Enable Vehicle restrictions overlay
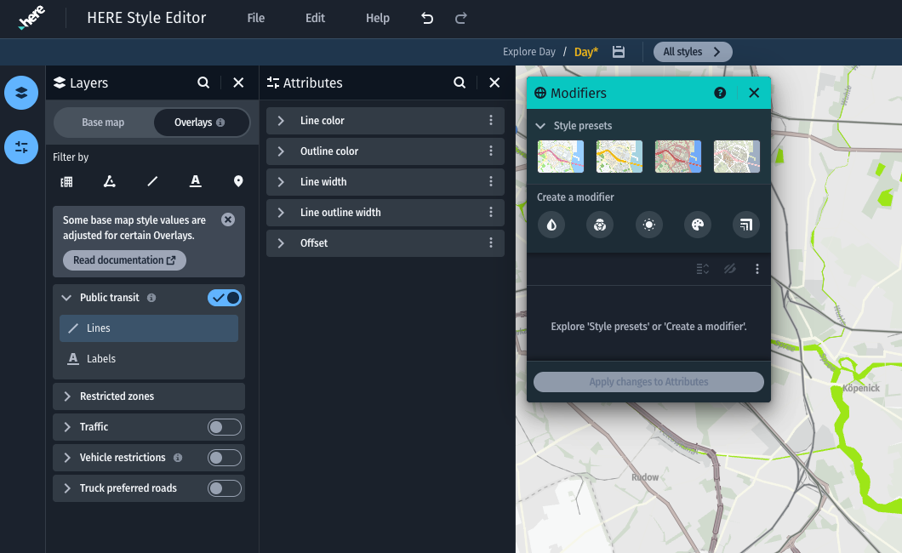 [225, 458]
